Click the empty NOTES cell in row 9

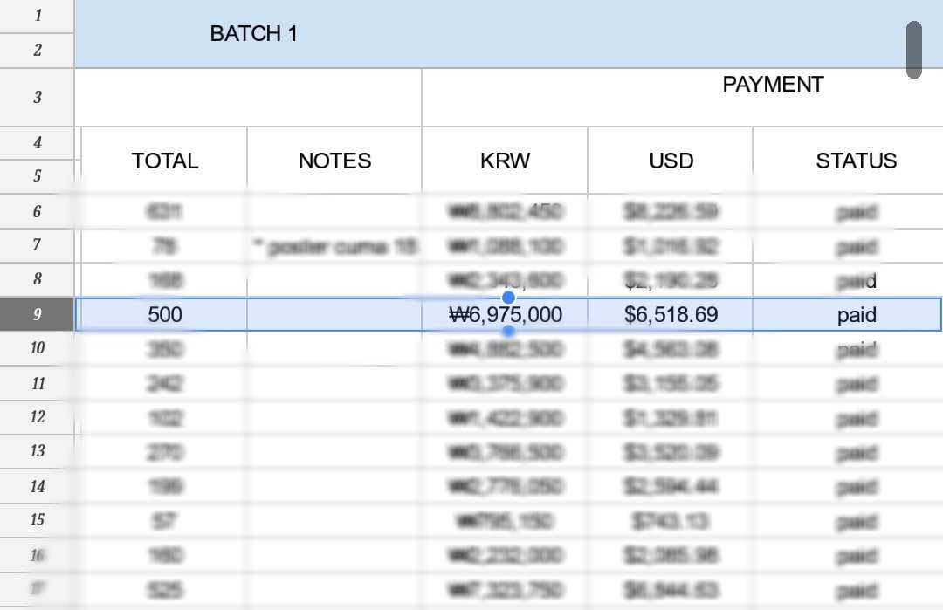334,314
